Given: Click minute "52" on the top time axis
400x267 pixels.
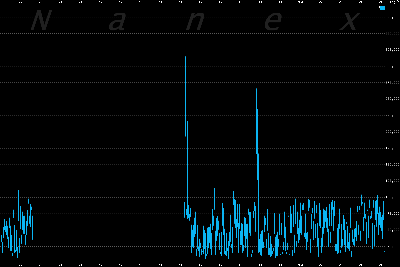Looking at the screenshot, I should (221, 2).
